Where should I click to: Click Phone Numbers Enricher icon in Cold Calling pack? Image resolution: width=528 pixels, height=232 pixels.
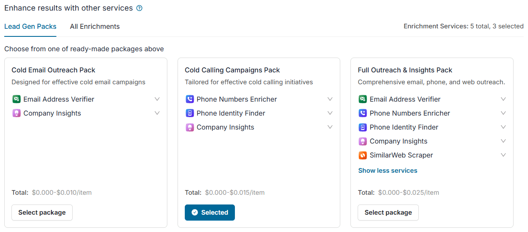[x=190, y=99]
